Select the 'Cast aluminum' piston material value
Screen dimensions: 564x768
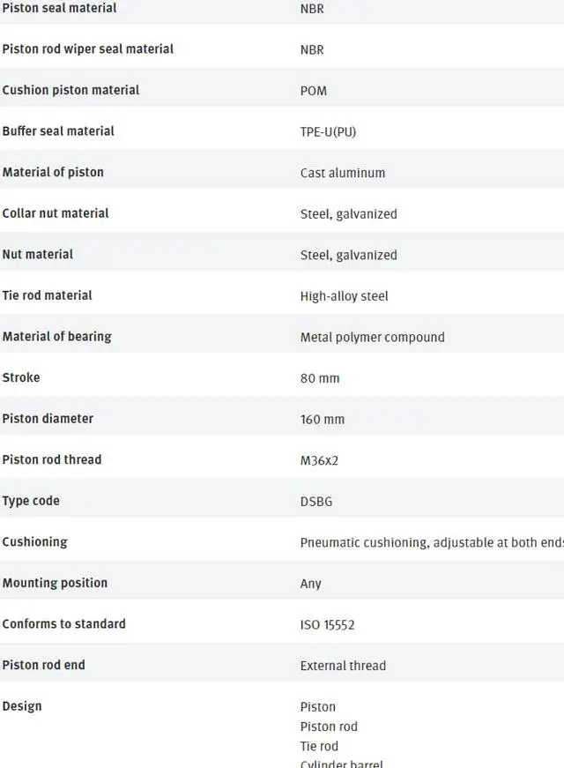[342, 173]
